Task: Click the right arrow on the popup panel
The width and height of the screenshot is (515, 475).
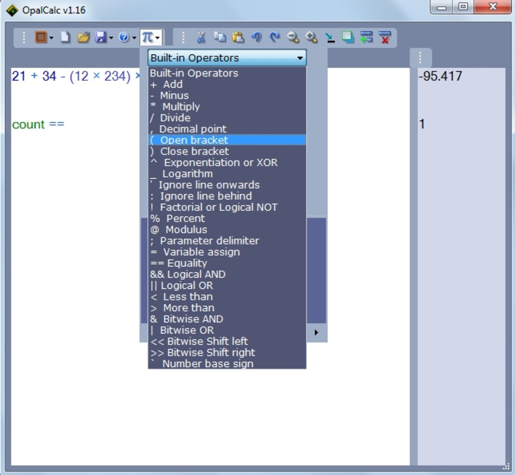Action: click(x=316, y=332)
